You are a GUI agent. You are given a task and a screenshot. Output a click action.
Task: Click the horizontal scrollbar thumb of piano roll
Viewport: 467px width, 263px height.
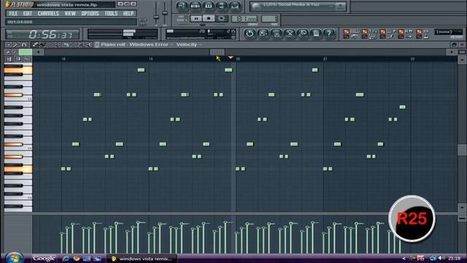(x=217, y=52)
